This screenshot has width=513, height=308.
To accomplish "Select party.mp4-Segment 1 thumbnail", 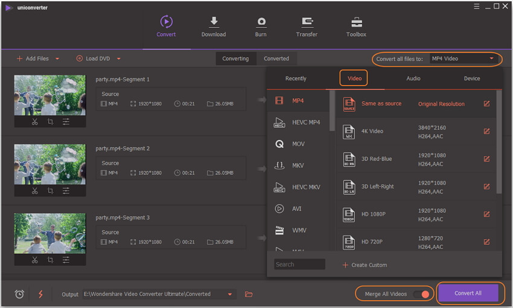I will (x=50, y=95).
